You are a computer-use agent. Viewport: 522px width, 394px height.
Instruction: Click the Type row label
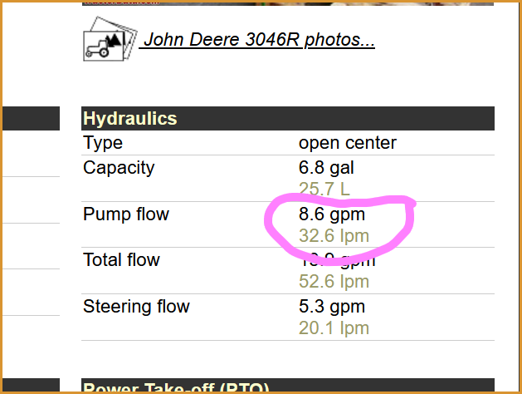(x=103, y=143)
